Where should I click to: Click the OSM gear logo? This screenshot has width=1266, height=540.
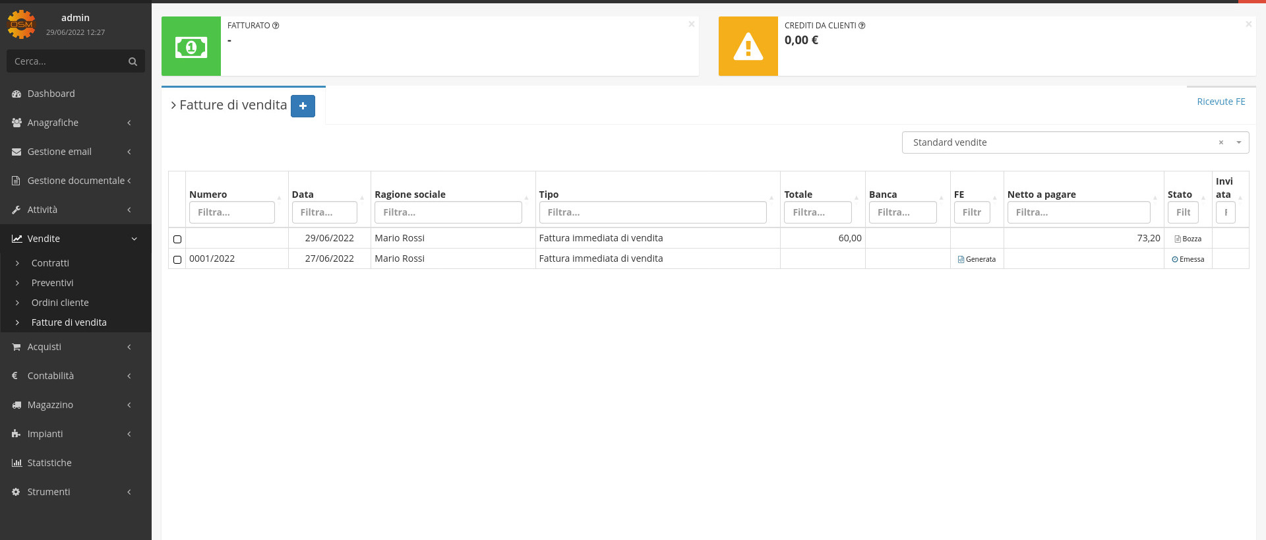pos(21,24)
